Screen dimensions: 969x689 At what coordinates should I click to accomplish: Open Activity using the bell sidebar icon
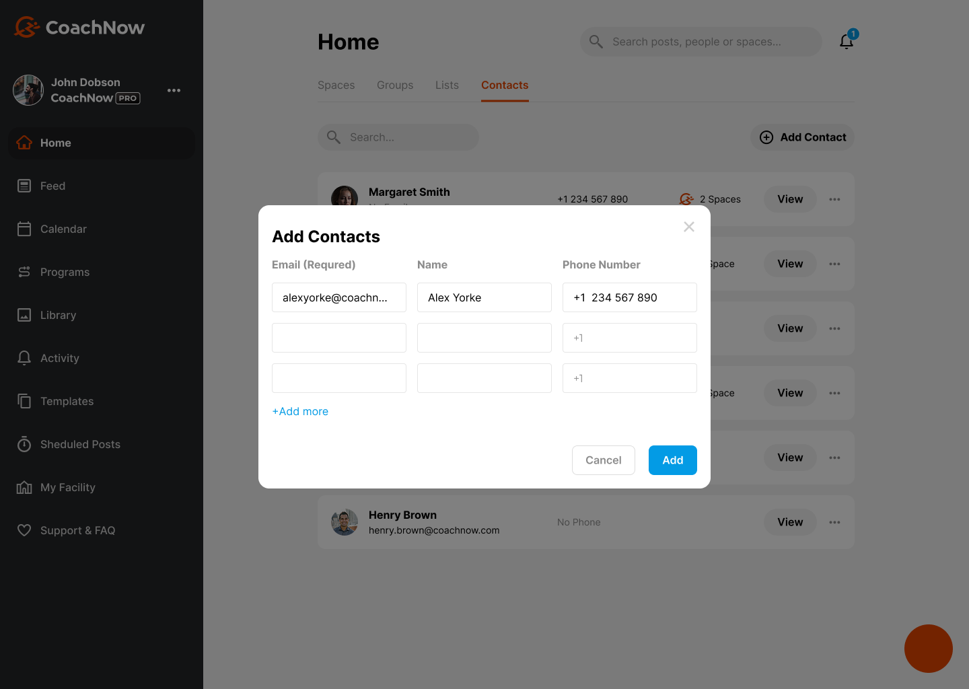pos(24,358)
